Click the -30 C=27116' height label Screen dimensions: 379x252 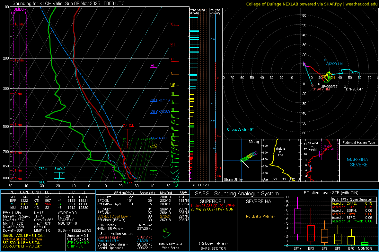[160, 100]
